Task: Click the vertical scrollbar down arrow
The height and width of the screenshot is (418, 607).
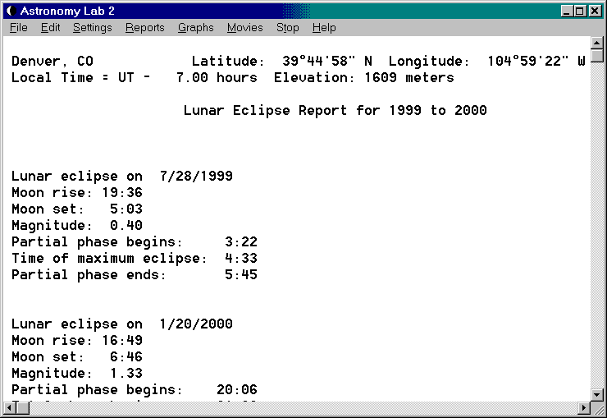Action: click(x=596, y=394)
